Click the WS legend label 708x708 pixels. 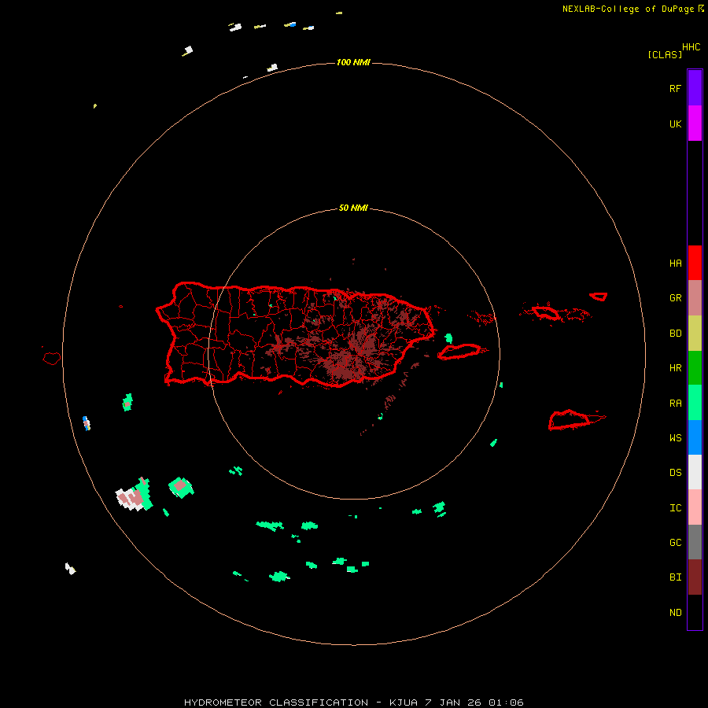(675, 438)
